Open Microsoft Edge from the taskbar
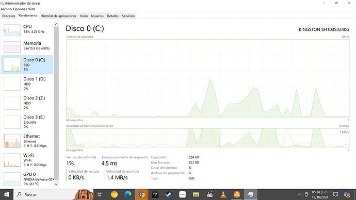Screen dimensions: 356x200 click(128, 194)
